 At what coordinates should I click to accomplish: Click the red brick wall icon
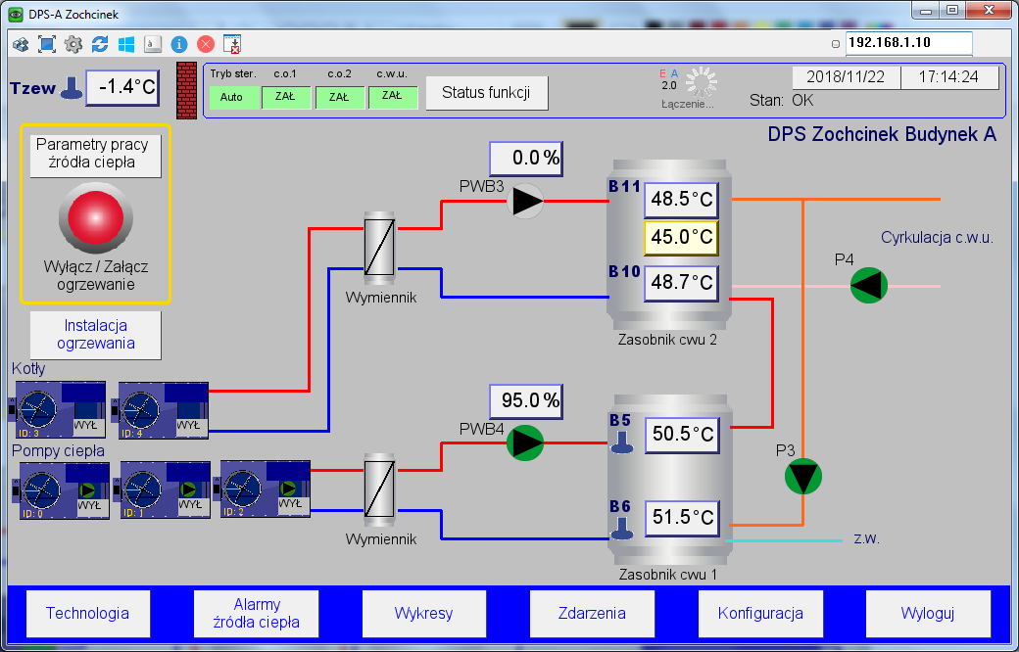coord(186,90)
